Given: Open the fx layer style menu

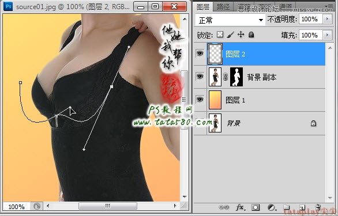Looking at the screenshot, I should click(x=240, y=207).
